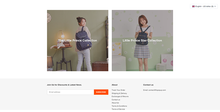The height and width of the screenshot is (112, 220).
Task: Click the Contact us footer heading
Action: [148, 85]
